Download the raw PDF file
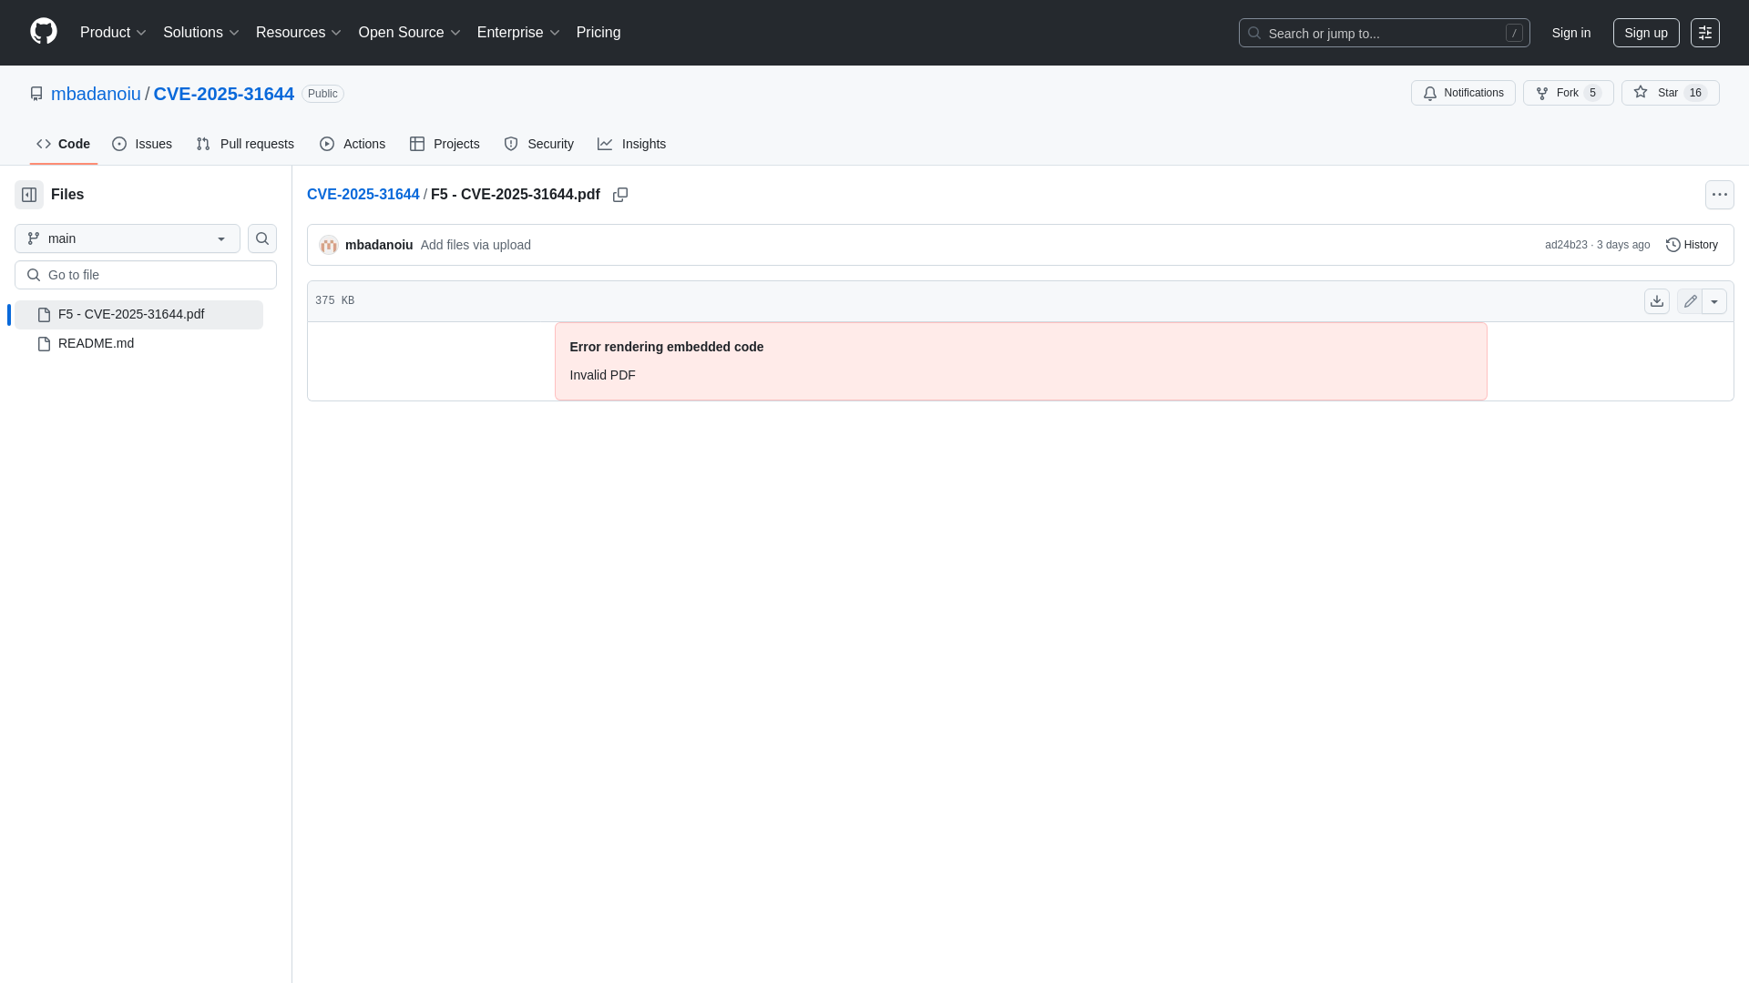 [1657, 301]
